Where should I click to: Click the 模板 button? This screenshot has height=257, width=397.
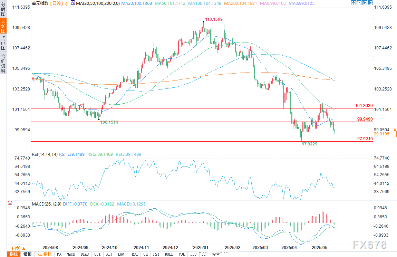[x=28, y=254]
